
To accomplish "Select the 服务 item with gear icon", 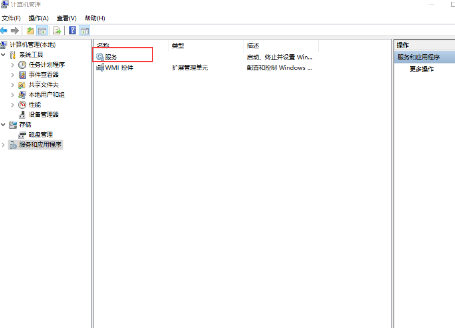I will click(106, 57).
